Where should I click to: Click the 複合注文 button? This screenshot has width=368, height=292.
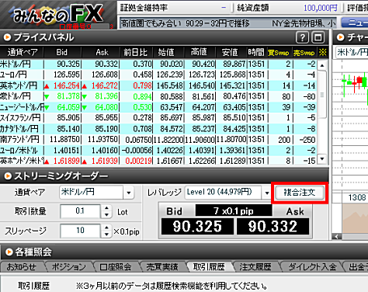pyautogui.click(x=300, y=193)
